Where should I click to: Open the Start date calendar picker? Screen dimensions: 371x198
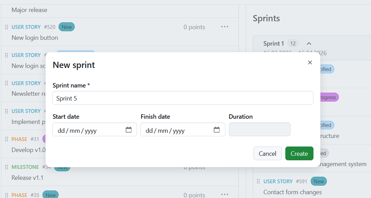tap(128, 130)
